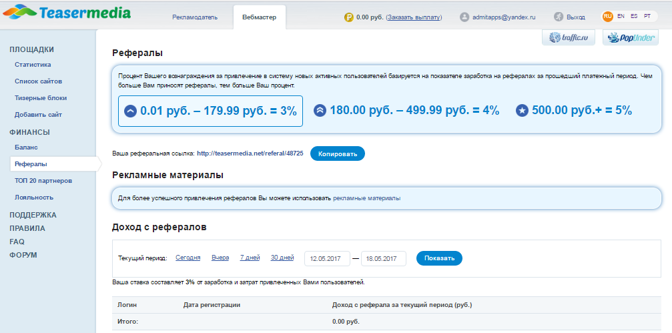Viewport: 672px width, 333px height.
Task: Click the Рекламные материалы heading
Action: click(167, 176)
